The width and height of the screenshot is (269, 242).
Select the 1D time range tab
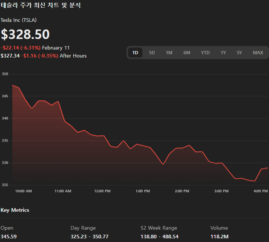click(x=135, y=52)
